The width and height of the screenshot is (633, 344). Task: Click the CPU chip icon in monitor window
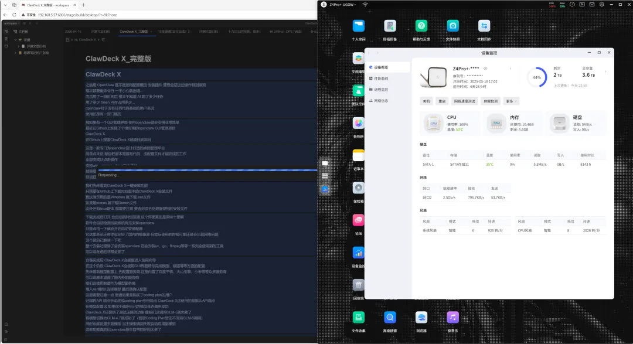[433, 123]
